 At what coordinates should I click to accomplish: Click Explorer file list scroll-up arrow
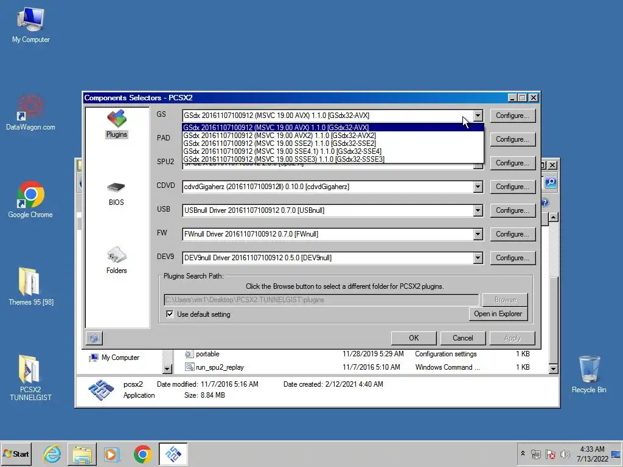tap(553, 217)
